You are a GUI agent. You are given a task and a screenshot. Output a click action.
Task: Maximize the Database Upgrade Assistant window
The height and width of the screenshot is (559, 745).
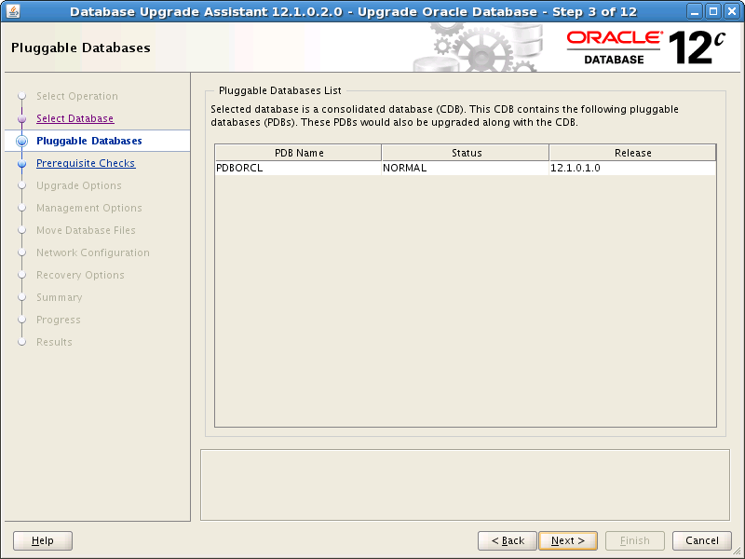point(713,11)
